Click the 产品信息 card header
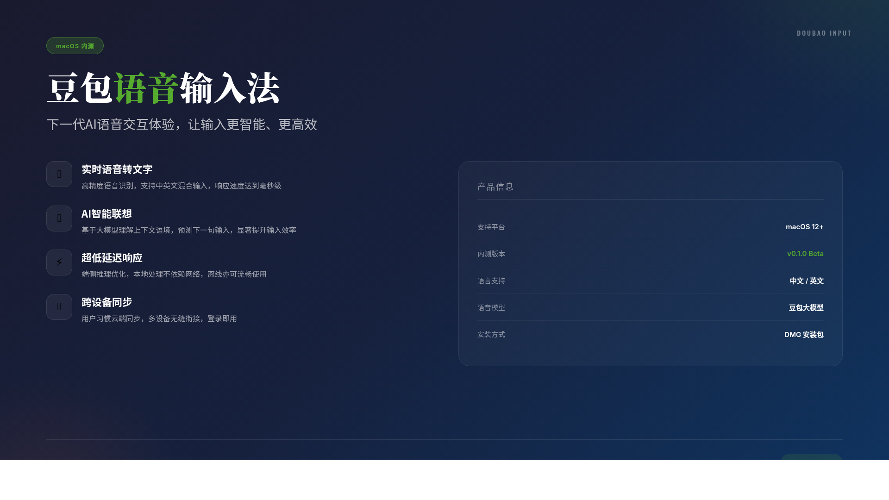 [x=495, y=187]
